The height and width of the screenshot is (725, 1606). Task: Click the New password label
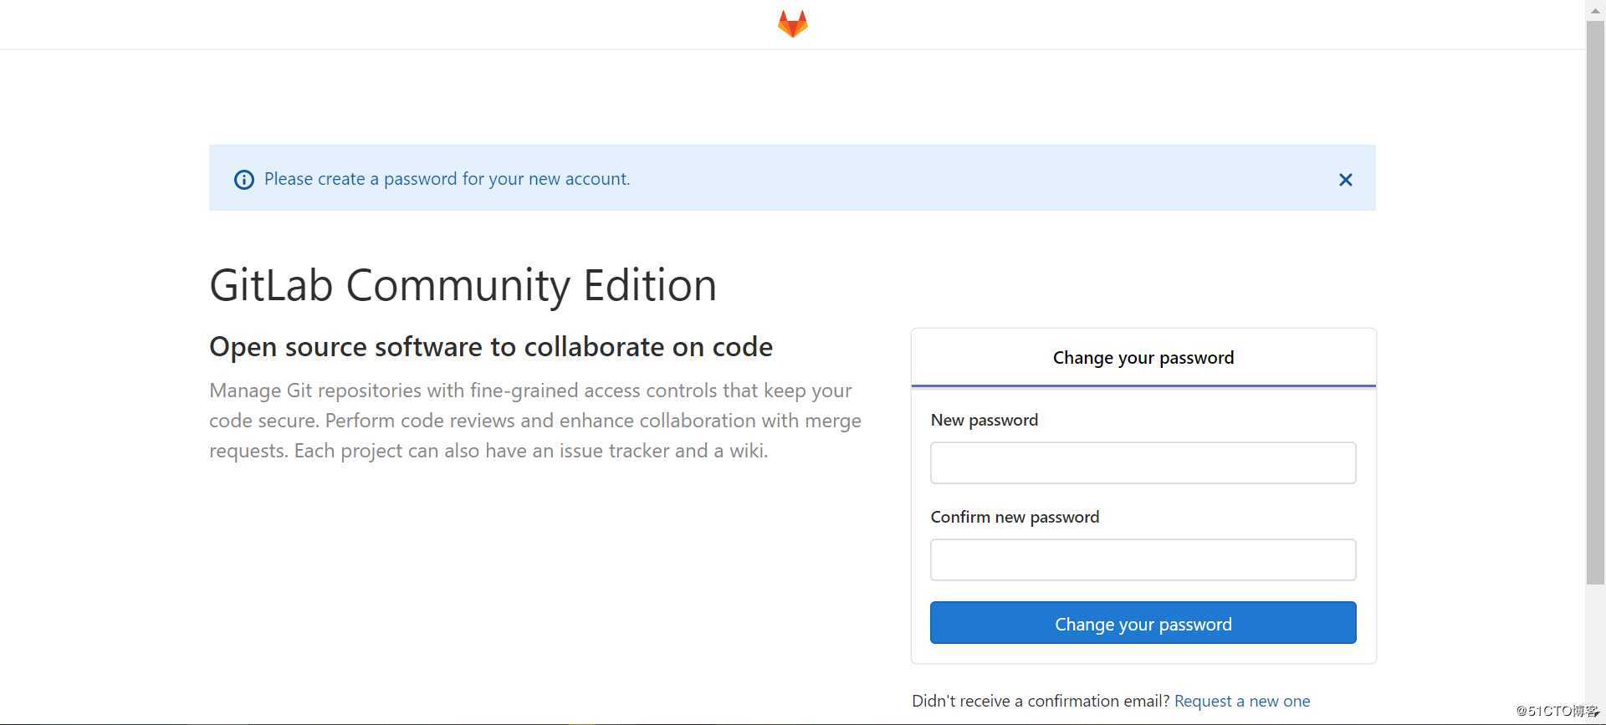coord(984,420)
